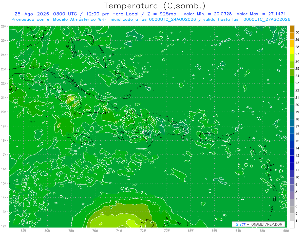Click the '23N' latitude axis label
This screenshot has height=234, width=304.
pos(4,69)
